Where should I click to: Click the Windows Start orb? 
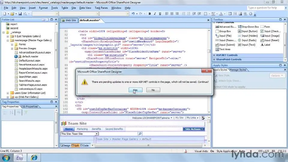click(x=6, y=157)
